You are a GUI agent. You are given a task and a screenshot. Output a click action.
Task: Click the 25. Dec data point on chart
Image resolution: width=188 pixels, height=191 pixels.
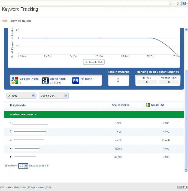coord(99,38)
